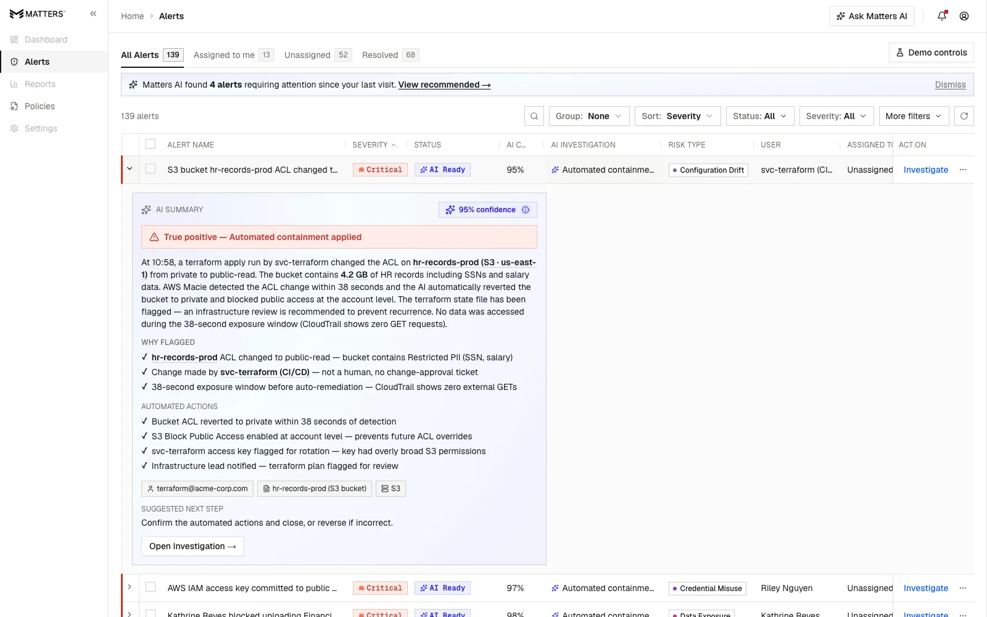Image resolution: width=987 pixels, height=617 pixels.
Task: Switch to Resolved tab
Action: [390, 55]
